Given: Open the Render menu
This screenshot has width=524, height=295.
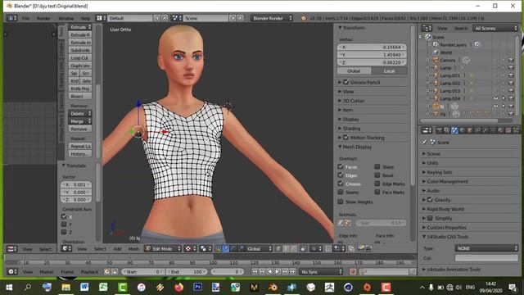Looking at the screenshot, I should [43, 18].
